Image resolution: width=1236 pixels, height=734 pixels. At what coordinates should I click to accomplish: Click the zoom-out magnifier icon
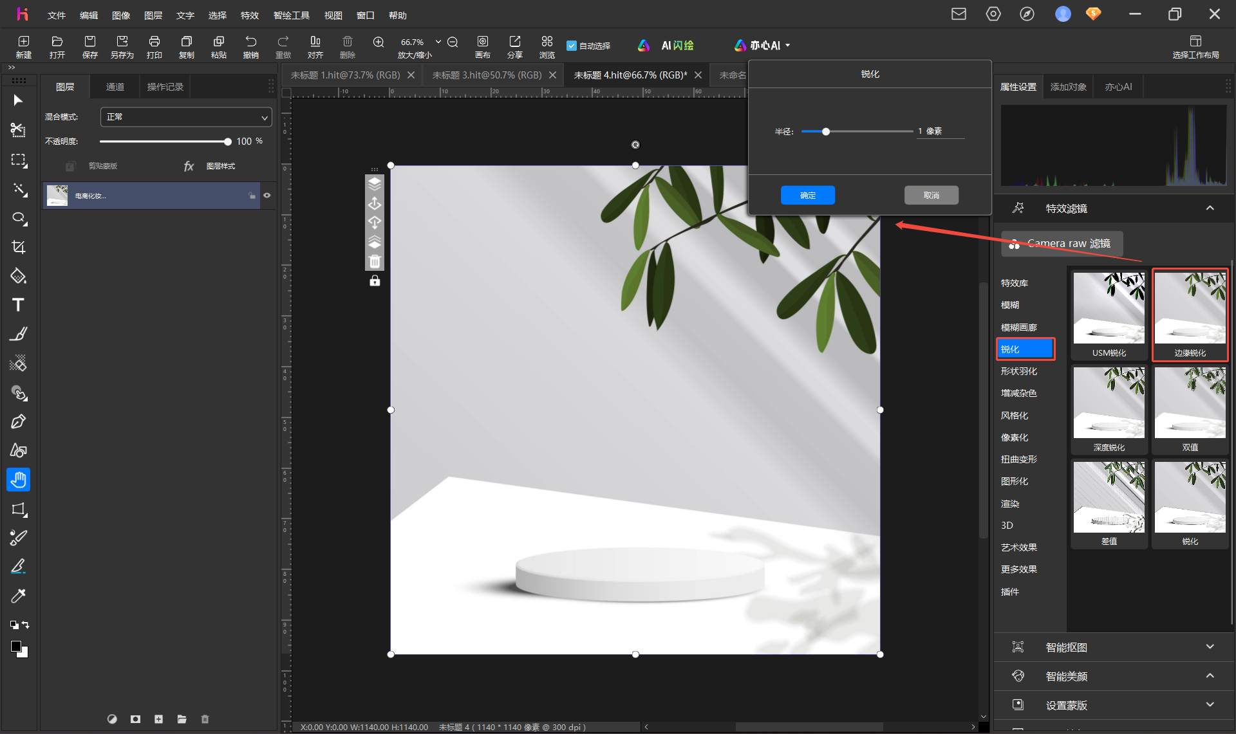click(x=453, y=42)
